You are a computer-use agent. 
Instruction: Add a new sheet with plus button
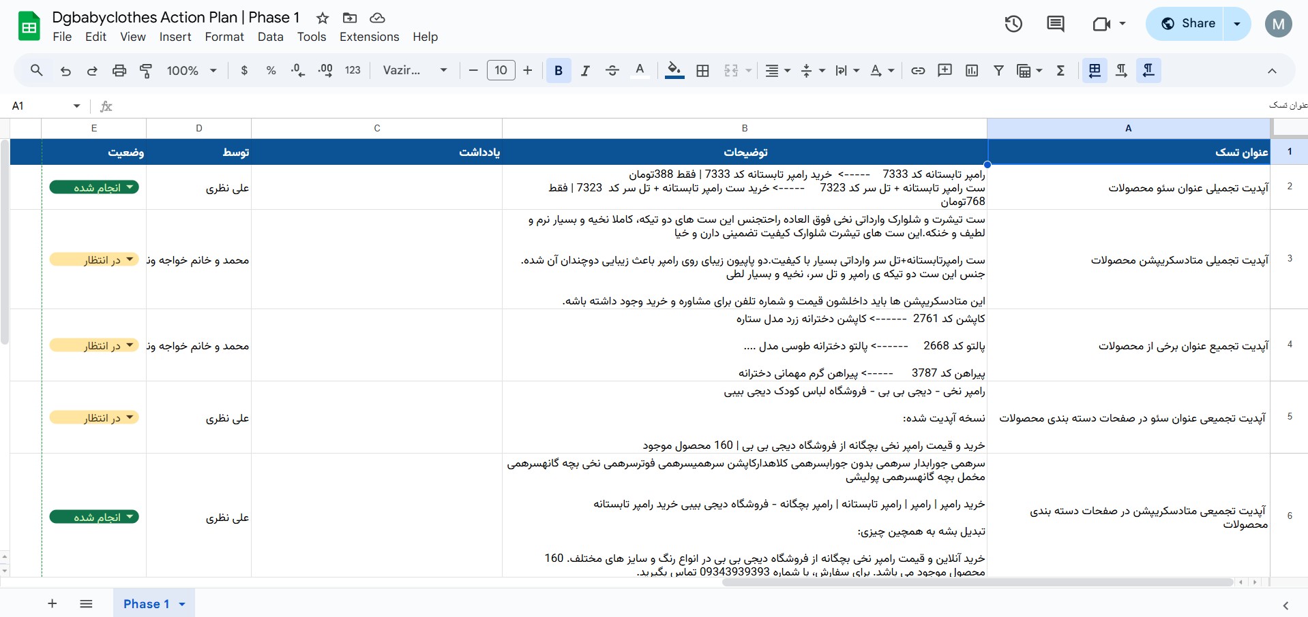[x=53, y=603]
